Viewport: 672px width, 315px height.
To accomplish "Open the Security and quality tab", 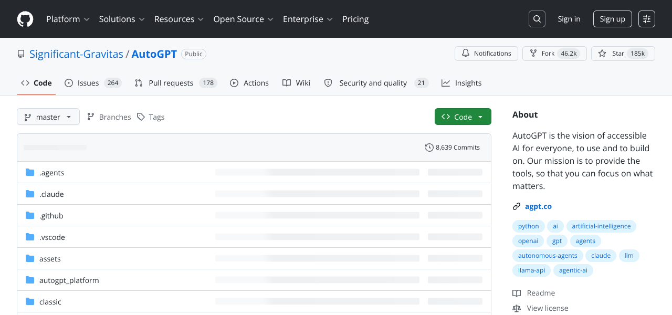I will (x=376, y=83).
